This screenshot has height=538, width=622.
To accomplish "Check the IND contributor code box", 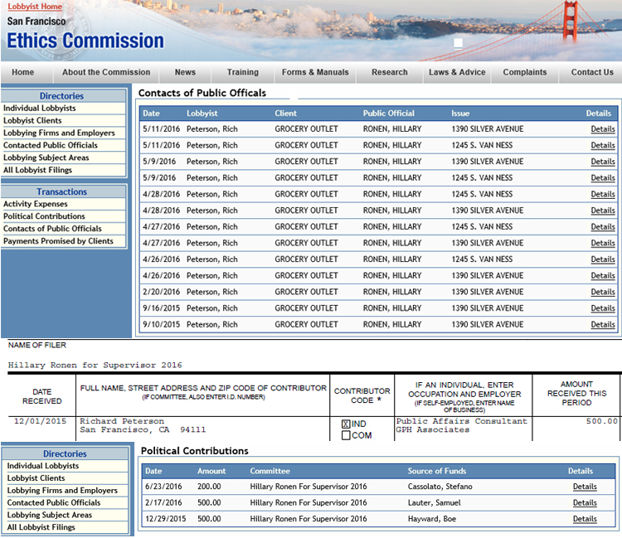I will (x=347, y=424).
